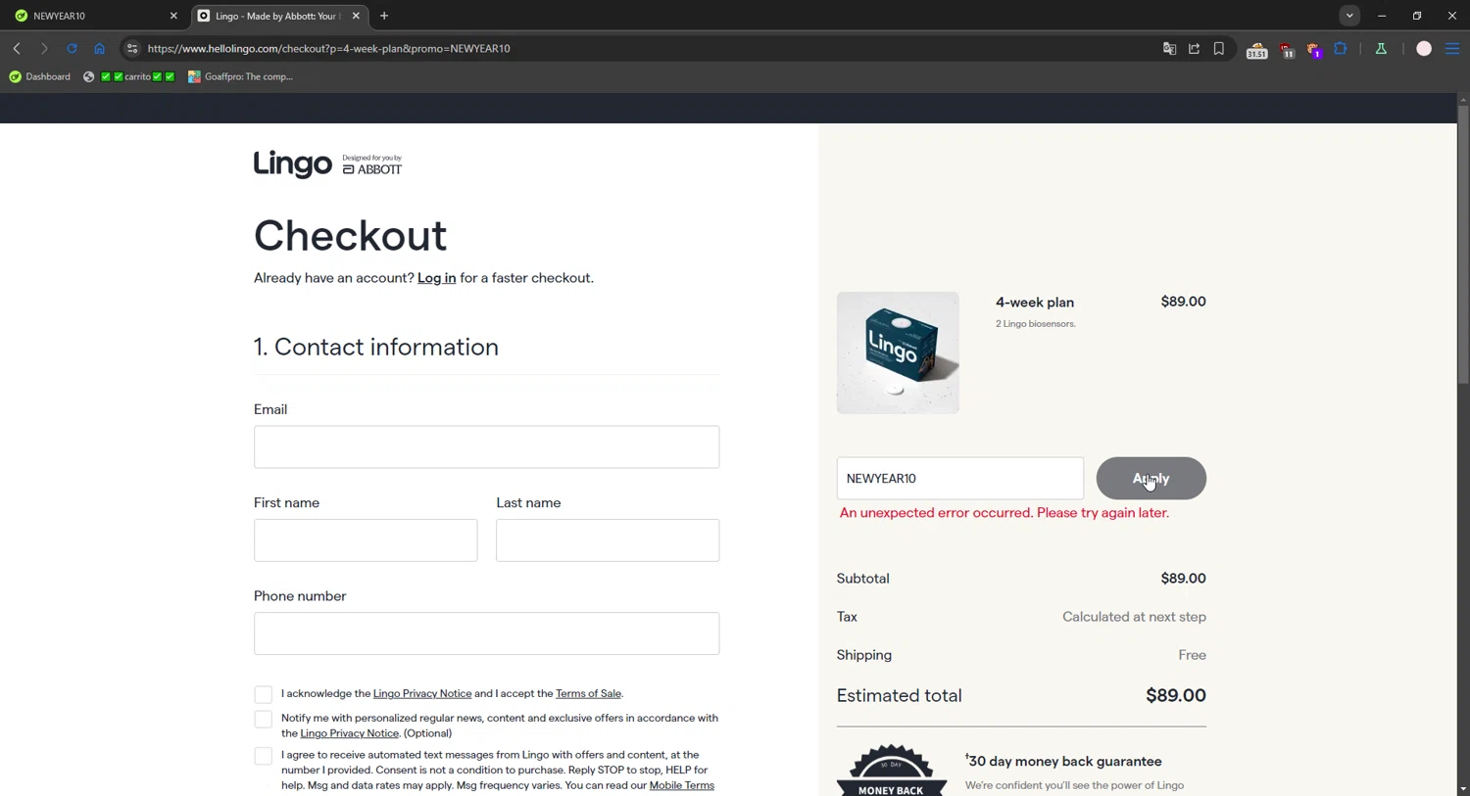Open a new browser tab
The width and height of the screenshot is (1470, 796).
(384, 16)
